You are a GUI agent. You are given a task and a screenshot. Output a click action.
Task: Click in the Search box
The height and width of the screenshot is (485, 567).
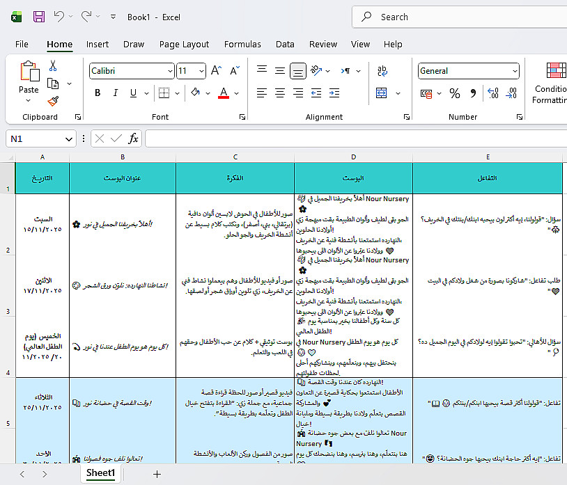pos(459,17)
